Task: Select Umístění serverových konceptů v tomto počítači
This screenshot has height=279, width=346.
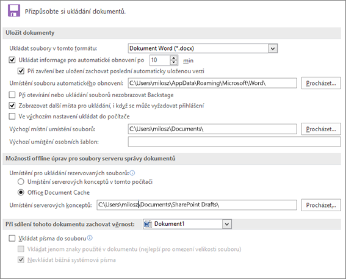Action: 21,182
